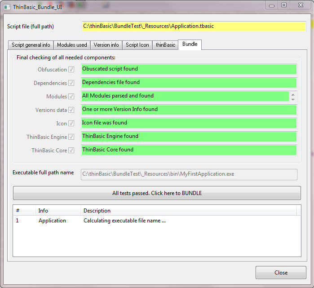Open the thinBasic tab
The image size is (314, 288).
click(x=165, y=45)
